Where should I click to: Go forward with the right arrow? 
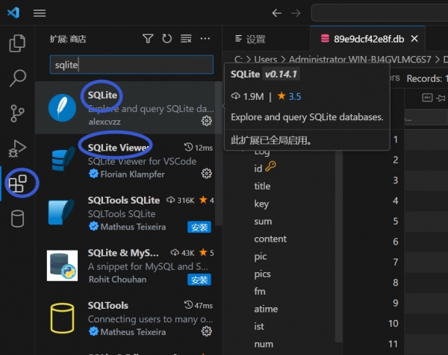tap(296, 13)
